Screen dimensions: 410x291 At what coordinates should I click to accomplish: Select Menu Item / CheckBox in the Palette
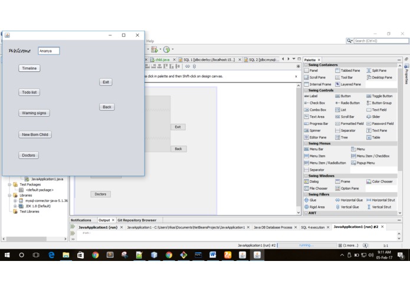pyautogui.click(x=370, y=156)
